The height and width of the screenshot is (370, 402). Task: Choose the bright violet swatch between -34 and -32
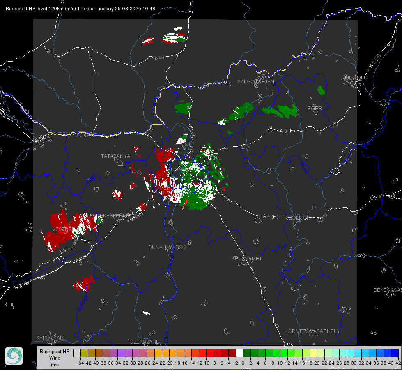(x=121, y=353)
